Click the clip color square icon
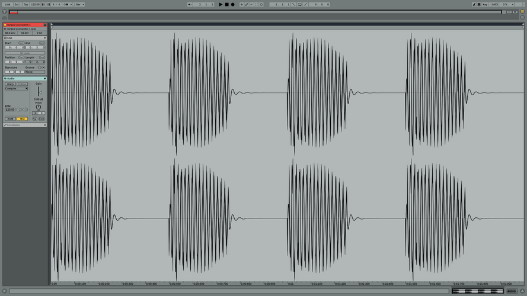Image resolution: width=527 pixels, height=296 pixels. click(x=5, y=25)
